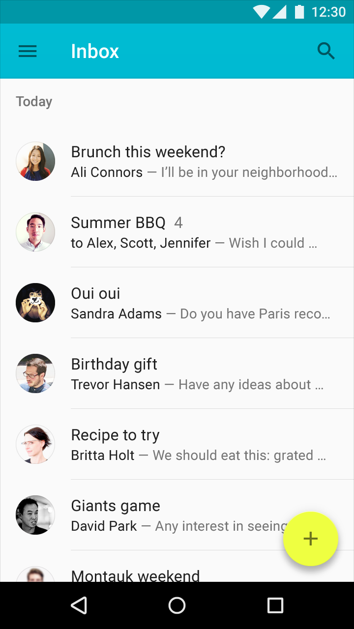Viewport: 354px width, 629px height.
Task: Open the "Recipe to try" email
Action: point(177,444)
